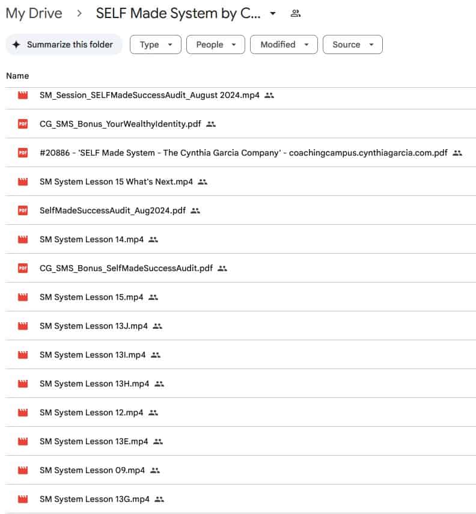The width and height of the screenshot is (476, 514).
Task: Go to My Drive in breadcrumb
Action: [x=34, y=13]
